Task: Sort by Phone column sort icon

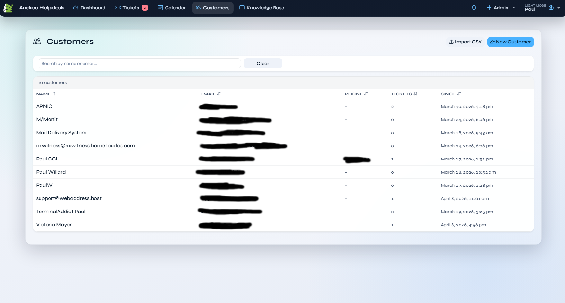Action: 366,94
